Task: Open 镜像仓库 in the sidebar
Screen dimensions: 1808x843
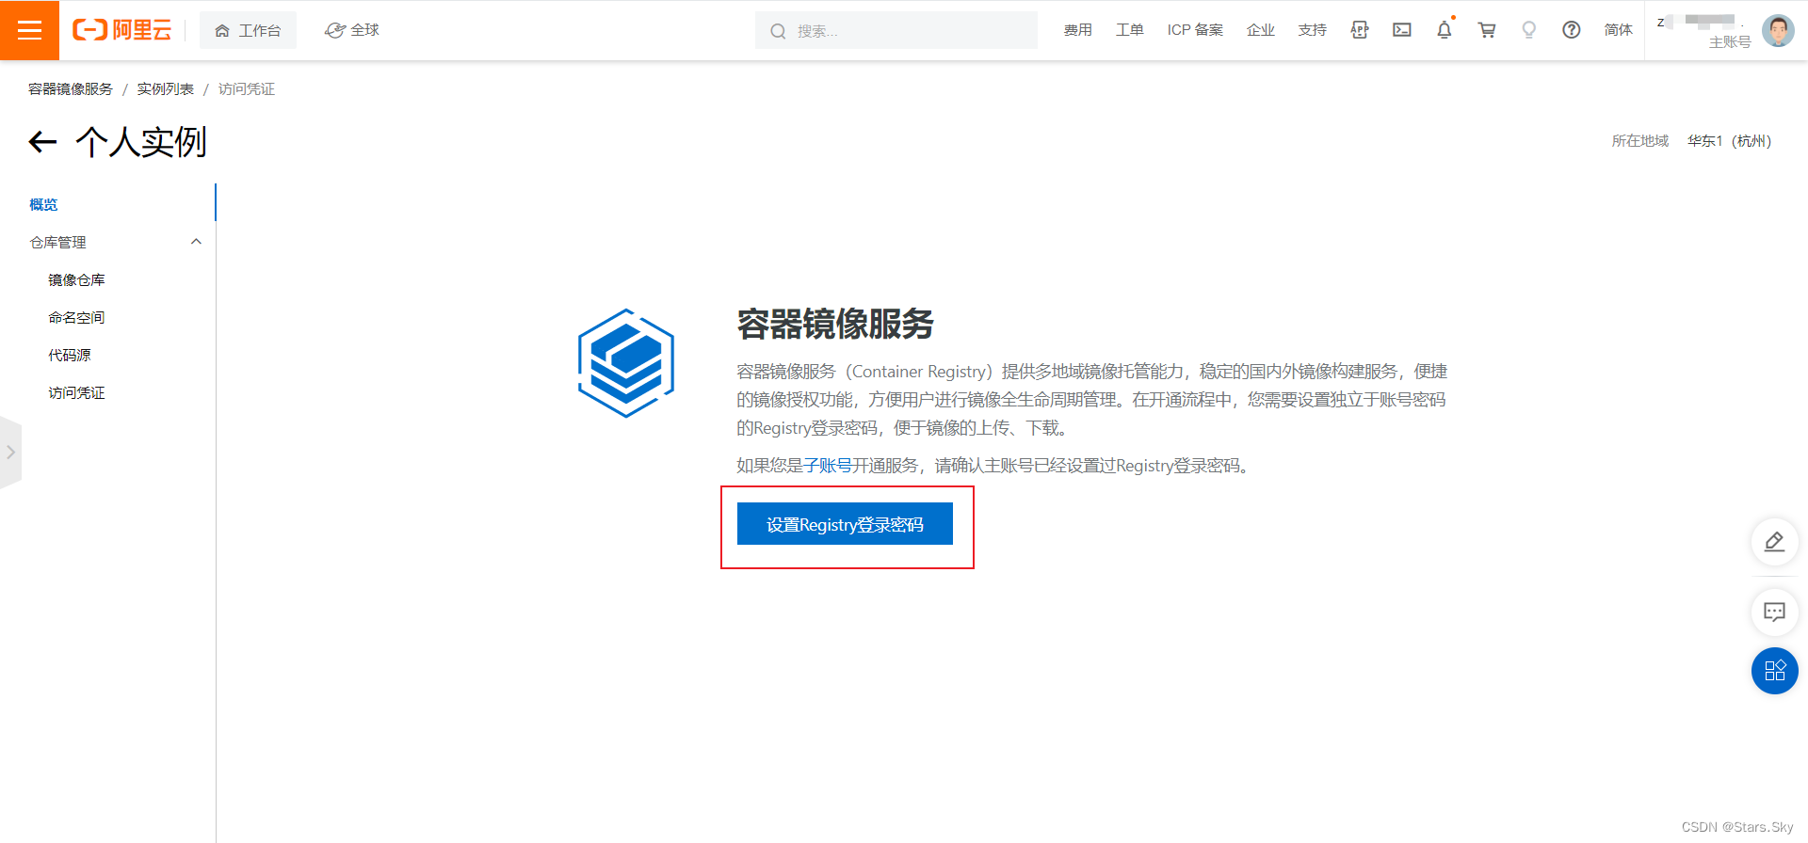Action: [76, 279]
